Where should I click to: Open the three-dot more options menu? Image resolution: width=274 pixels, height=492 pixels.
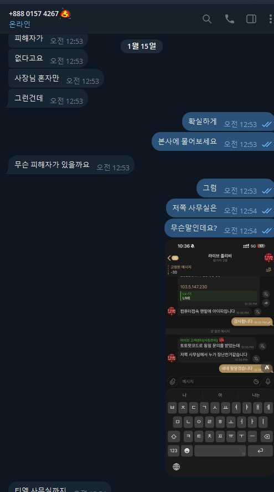pyautogui.click(x=270, y=19)
